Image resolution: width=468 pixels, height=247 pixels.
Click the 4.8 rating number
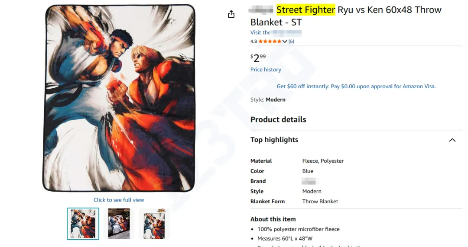pyautogui.click(x=253, y=42)
